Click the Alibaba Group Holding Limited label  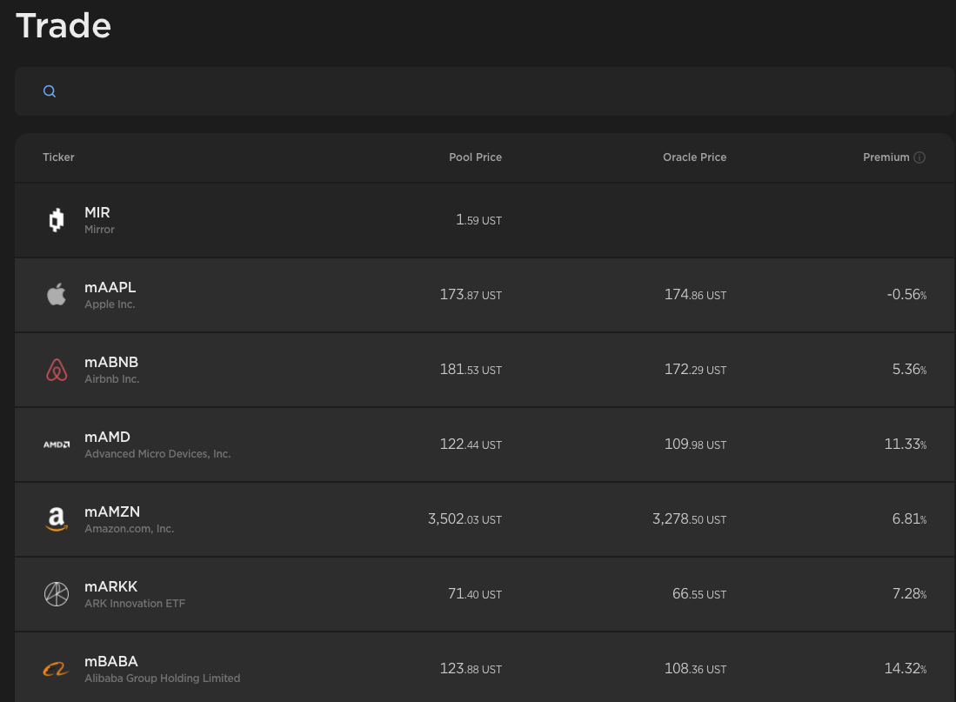coord(162,679)
